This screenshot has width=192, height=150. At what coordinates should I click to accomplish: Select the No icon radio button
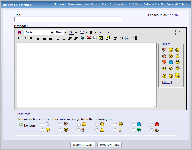[x=21, y=124]
